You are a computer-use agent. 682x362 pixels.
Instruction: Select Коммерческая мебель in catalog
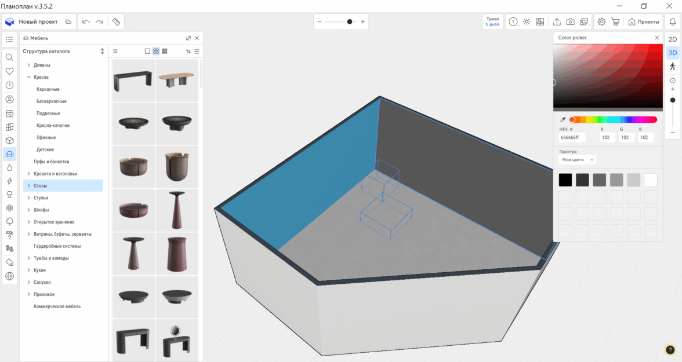[57, 306]
